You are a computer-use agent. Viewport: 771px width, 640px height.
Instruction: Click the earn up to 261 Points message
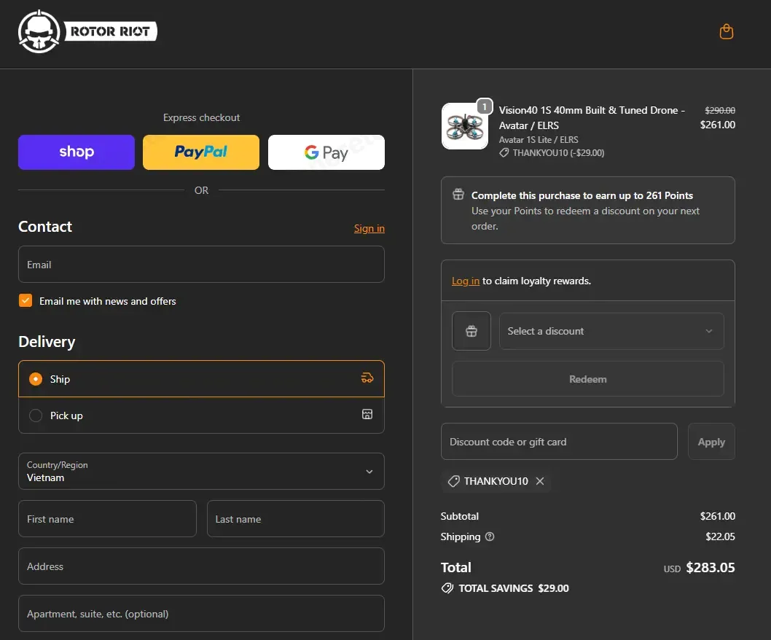click(582, 195)
